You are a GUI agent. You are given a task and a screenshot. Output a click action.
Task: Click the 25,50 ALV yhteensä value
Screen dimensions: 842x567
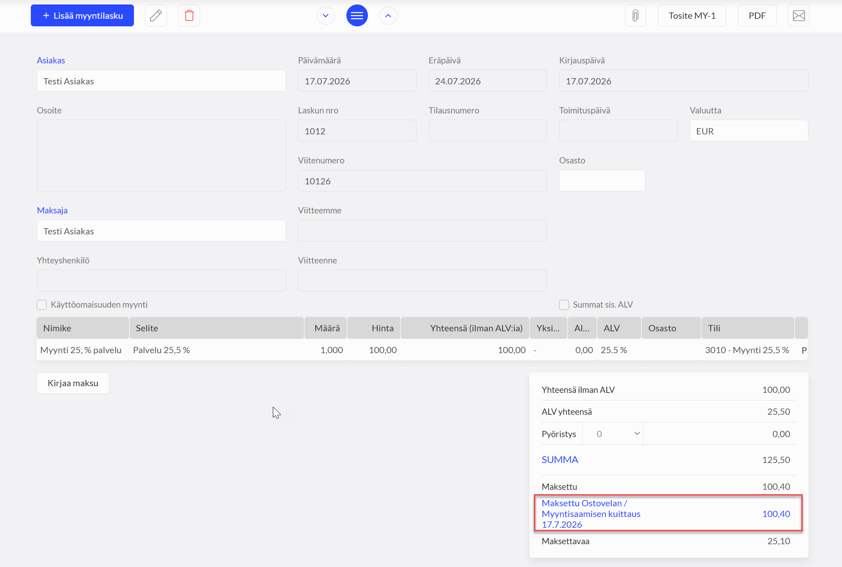(x=779, y=412)
